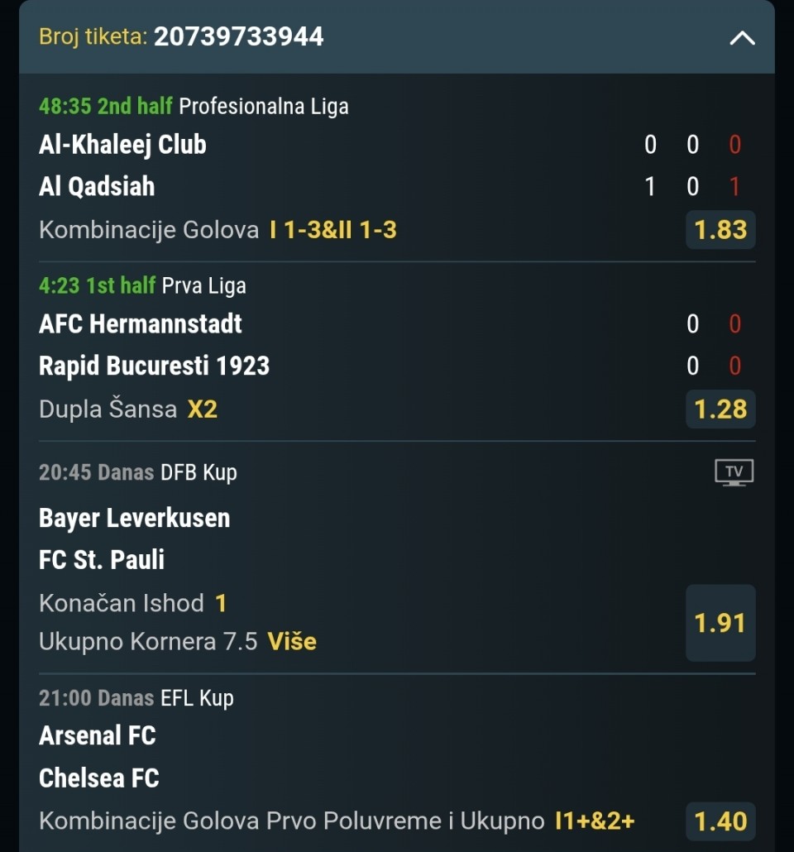Image resolution: width=794 pixels, height=852 pixels.
Task: Select the Kombinacije Golova I 1-3&II 1-3 bet
Action: (x=218, y=230)
